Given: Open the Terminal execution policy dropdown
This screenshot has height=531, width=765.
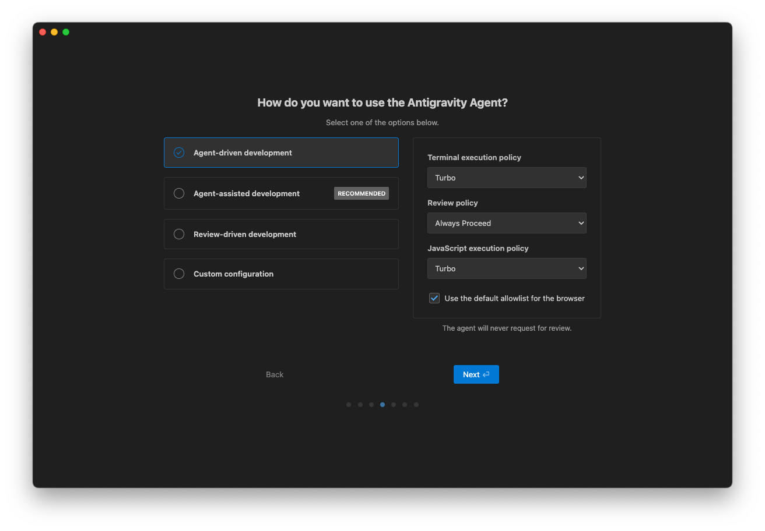Looking at the screenshot, I should tap(506, 178).
